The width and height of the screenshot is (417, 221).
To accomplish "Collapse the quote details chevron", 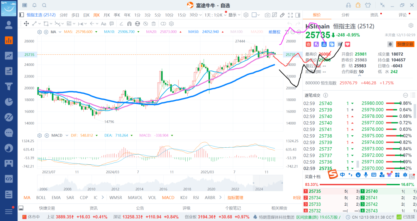I will click(x=359, y=76).
